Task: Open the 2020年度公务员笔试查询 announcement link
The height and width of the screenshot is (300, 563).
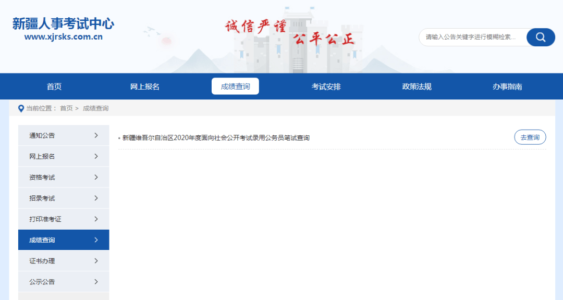Action: pyautogui.click(x=215, y=137)
